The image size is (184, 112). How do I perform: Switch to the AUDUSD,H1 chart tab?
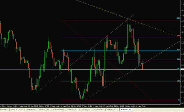coord(99,110)
